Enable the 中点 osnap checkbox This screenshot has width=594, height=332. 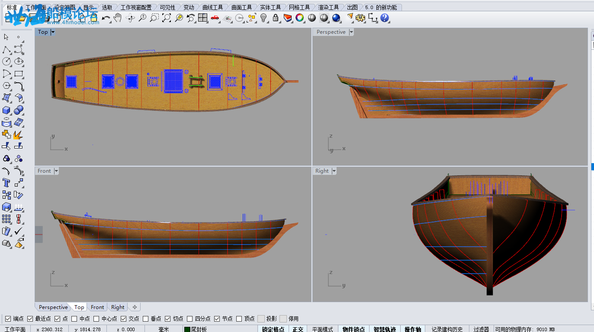click(x=74, y=319)
